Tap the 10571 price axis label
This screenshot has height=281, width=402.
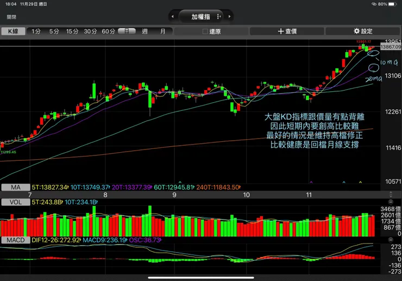393,182
